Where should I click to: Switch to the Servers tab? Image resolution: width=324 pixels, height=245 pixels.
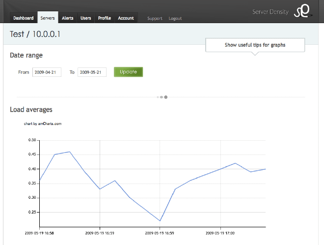[48, 18]
